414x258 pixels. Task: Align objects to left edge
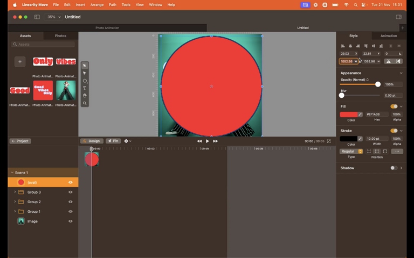coord(343,46)
